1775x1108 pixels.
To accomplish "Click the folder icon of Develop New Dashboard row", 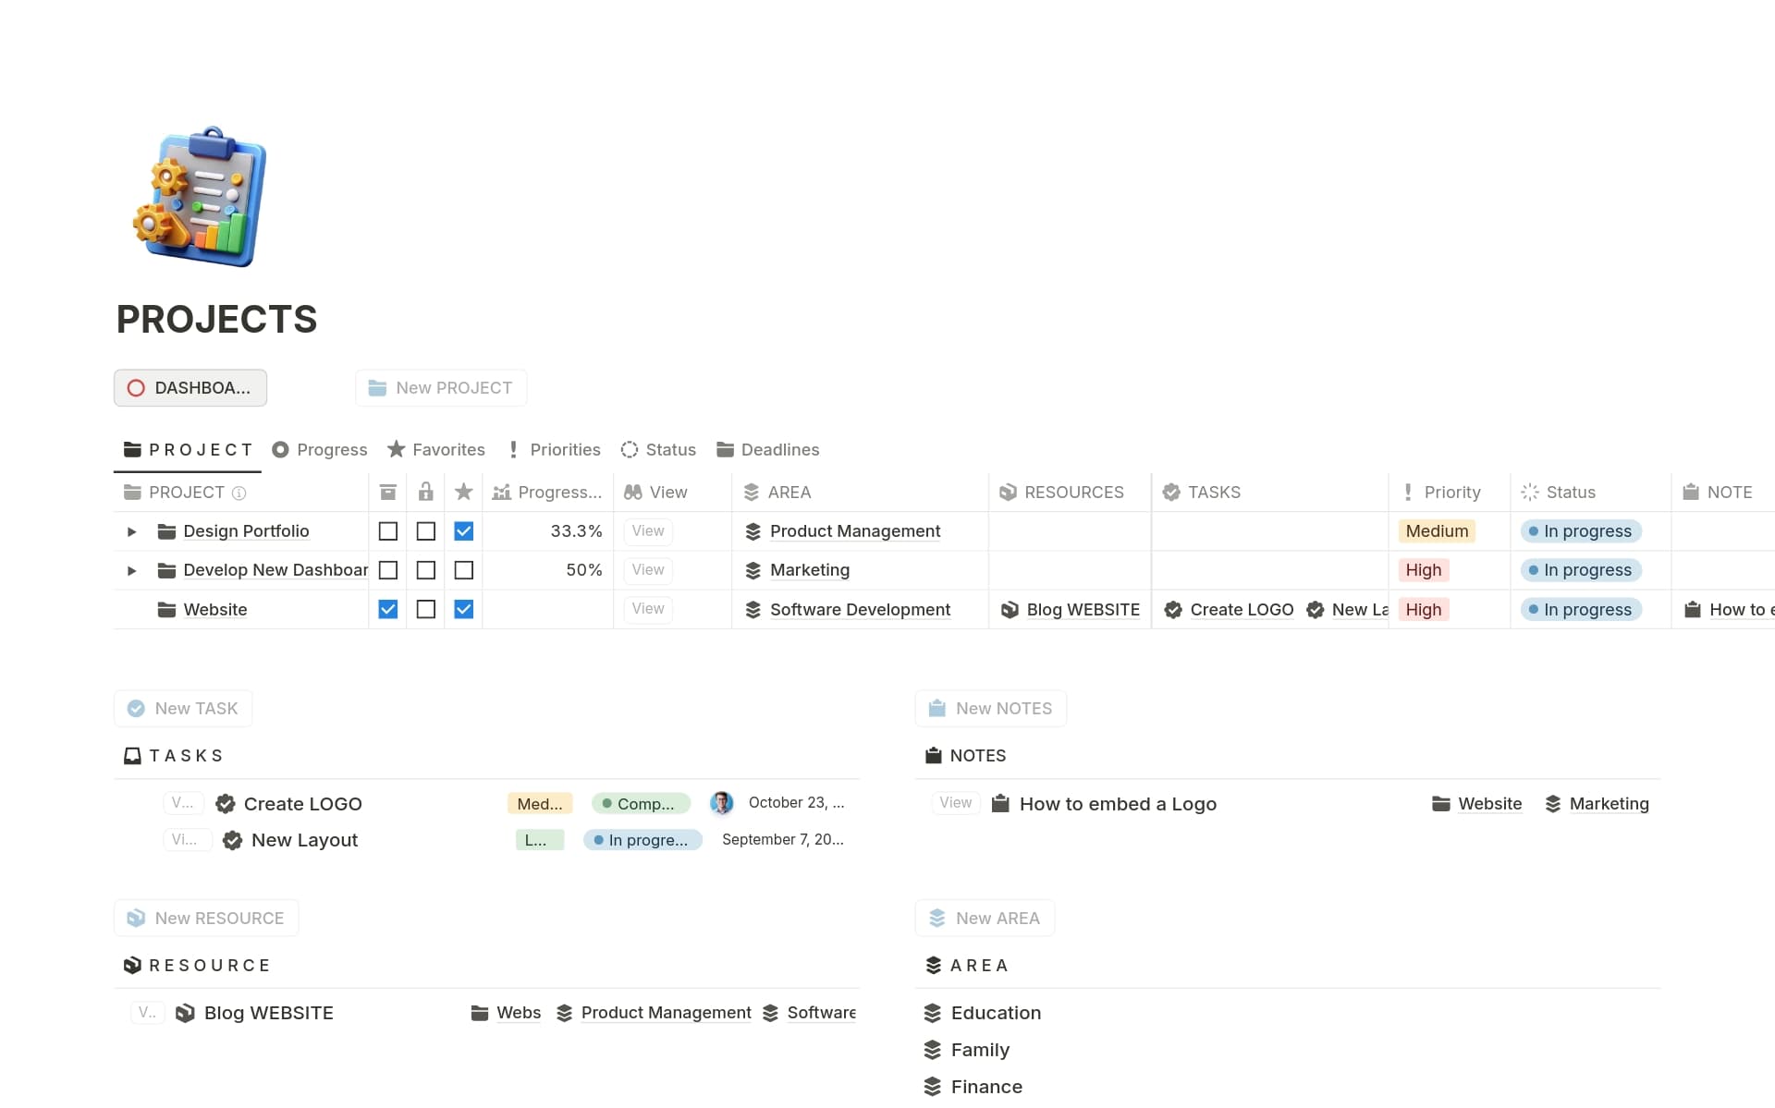I will [x=166, y=570].
